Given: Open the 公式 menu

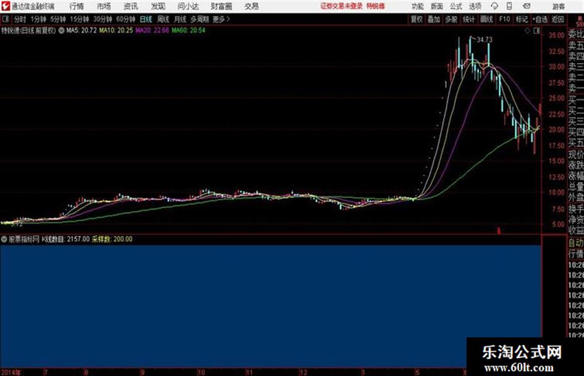Looking at the screenshot, I should [x=456, y=6].
